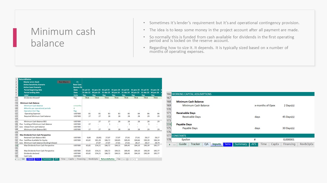Viewport: 327px width, 183px height.
Task: Select the Return&Ratios sheet tab
Action: 108,159
